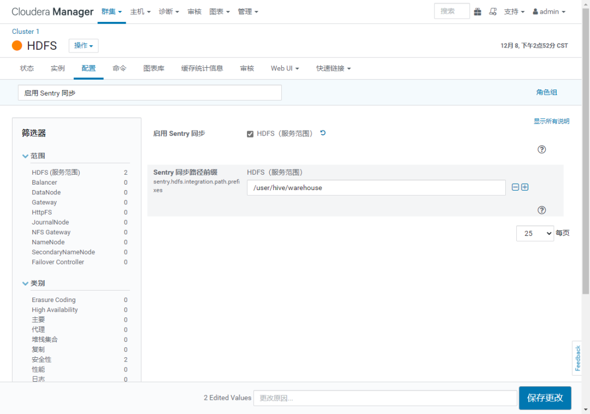Viewport: 590px width, 414px height.
Task: Click the page vertical scrollbar
Action: (586, 150)
